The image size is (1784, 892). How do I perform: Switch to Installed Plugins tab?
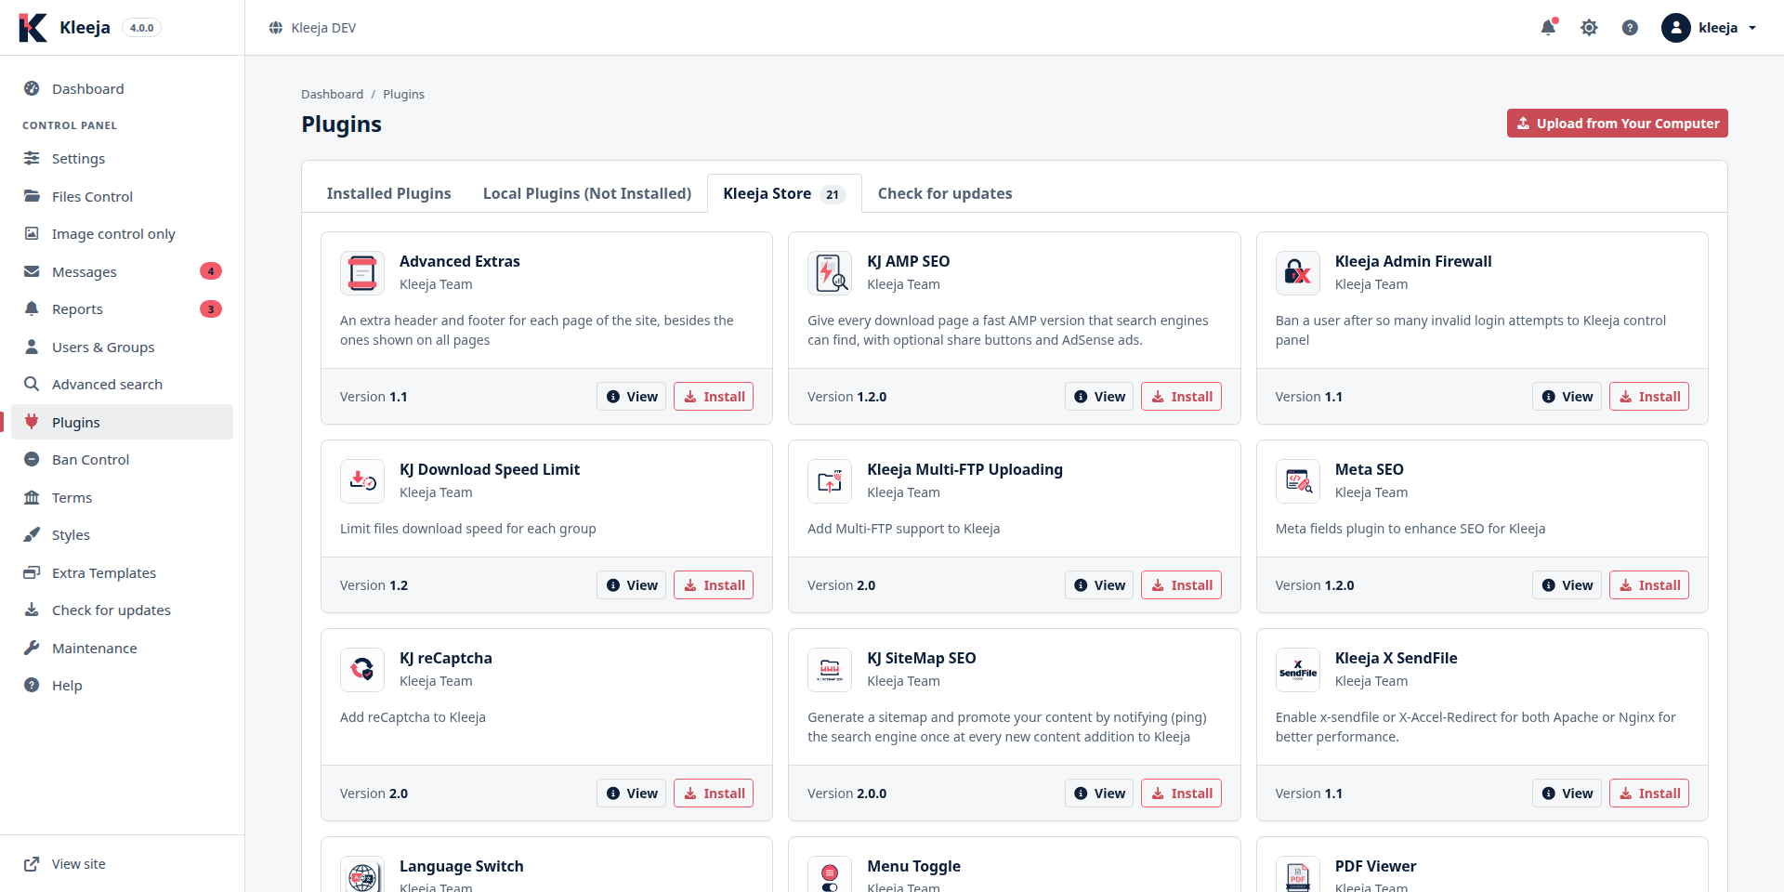tap(388, 193)
